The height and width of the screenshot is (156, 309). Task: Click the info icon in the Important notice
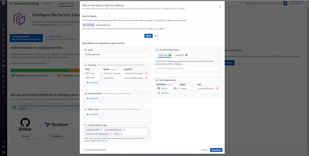pyautogui.click(x=14, y=108)
